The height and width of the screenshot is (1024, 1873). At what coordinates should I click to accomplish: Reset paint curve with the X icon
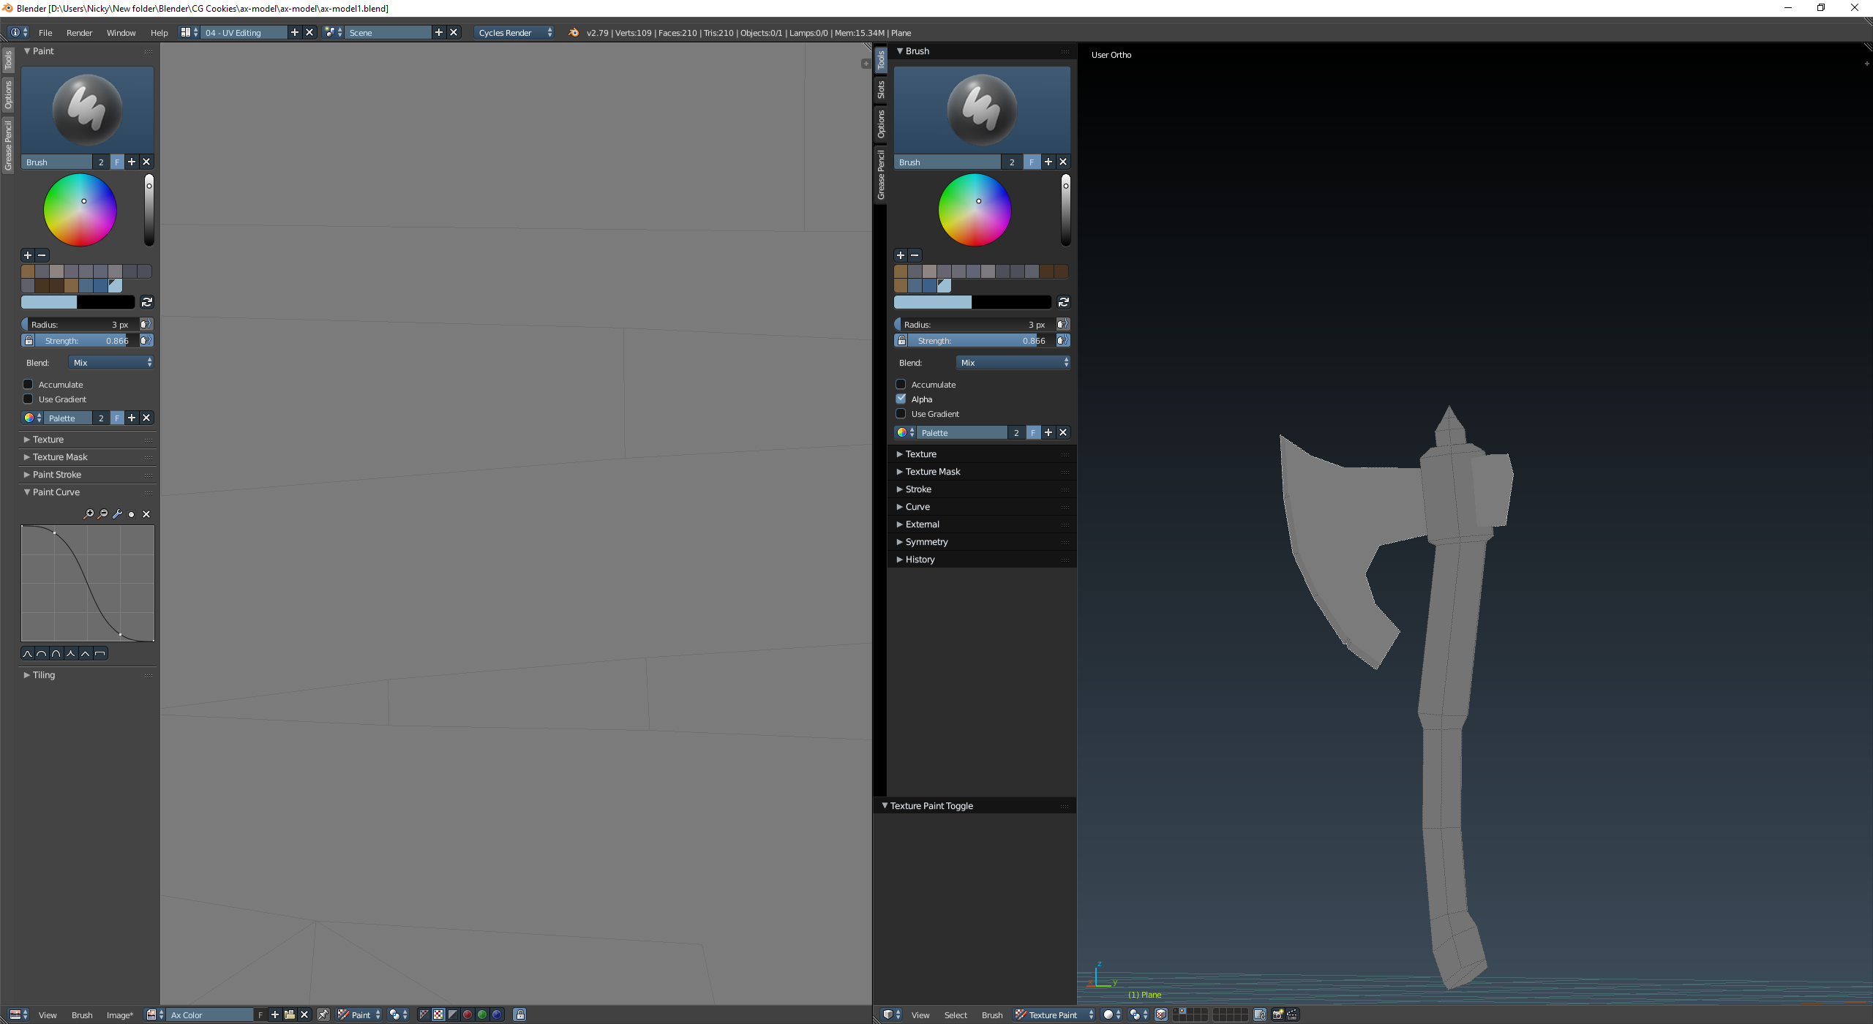(x=146, y=514)
